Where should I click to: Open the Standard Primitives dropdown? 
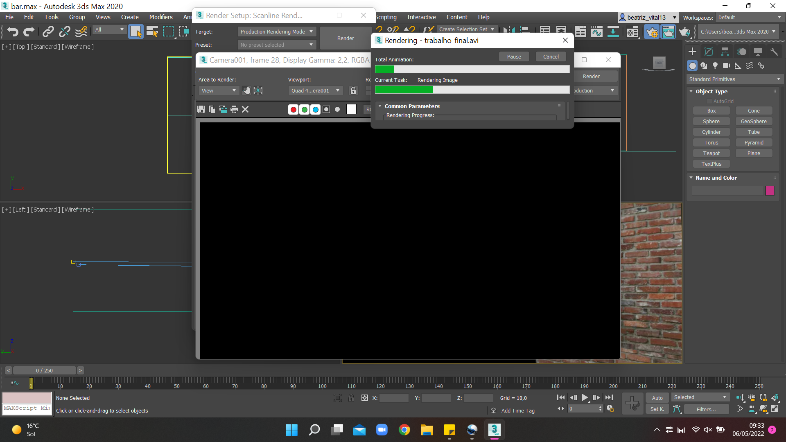coord(735,79)
